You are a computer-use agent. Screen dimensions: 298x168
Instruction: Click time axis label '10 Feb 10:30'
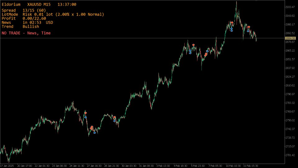pyautogui.click(x=233, y=166)
